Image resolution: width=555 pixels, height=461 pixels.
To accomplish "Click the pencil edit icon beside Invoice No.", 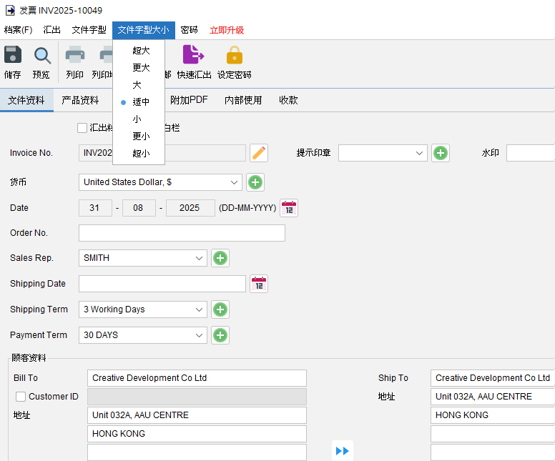I will click(x=259, y=153).
